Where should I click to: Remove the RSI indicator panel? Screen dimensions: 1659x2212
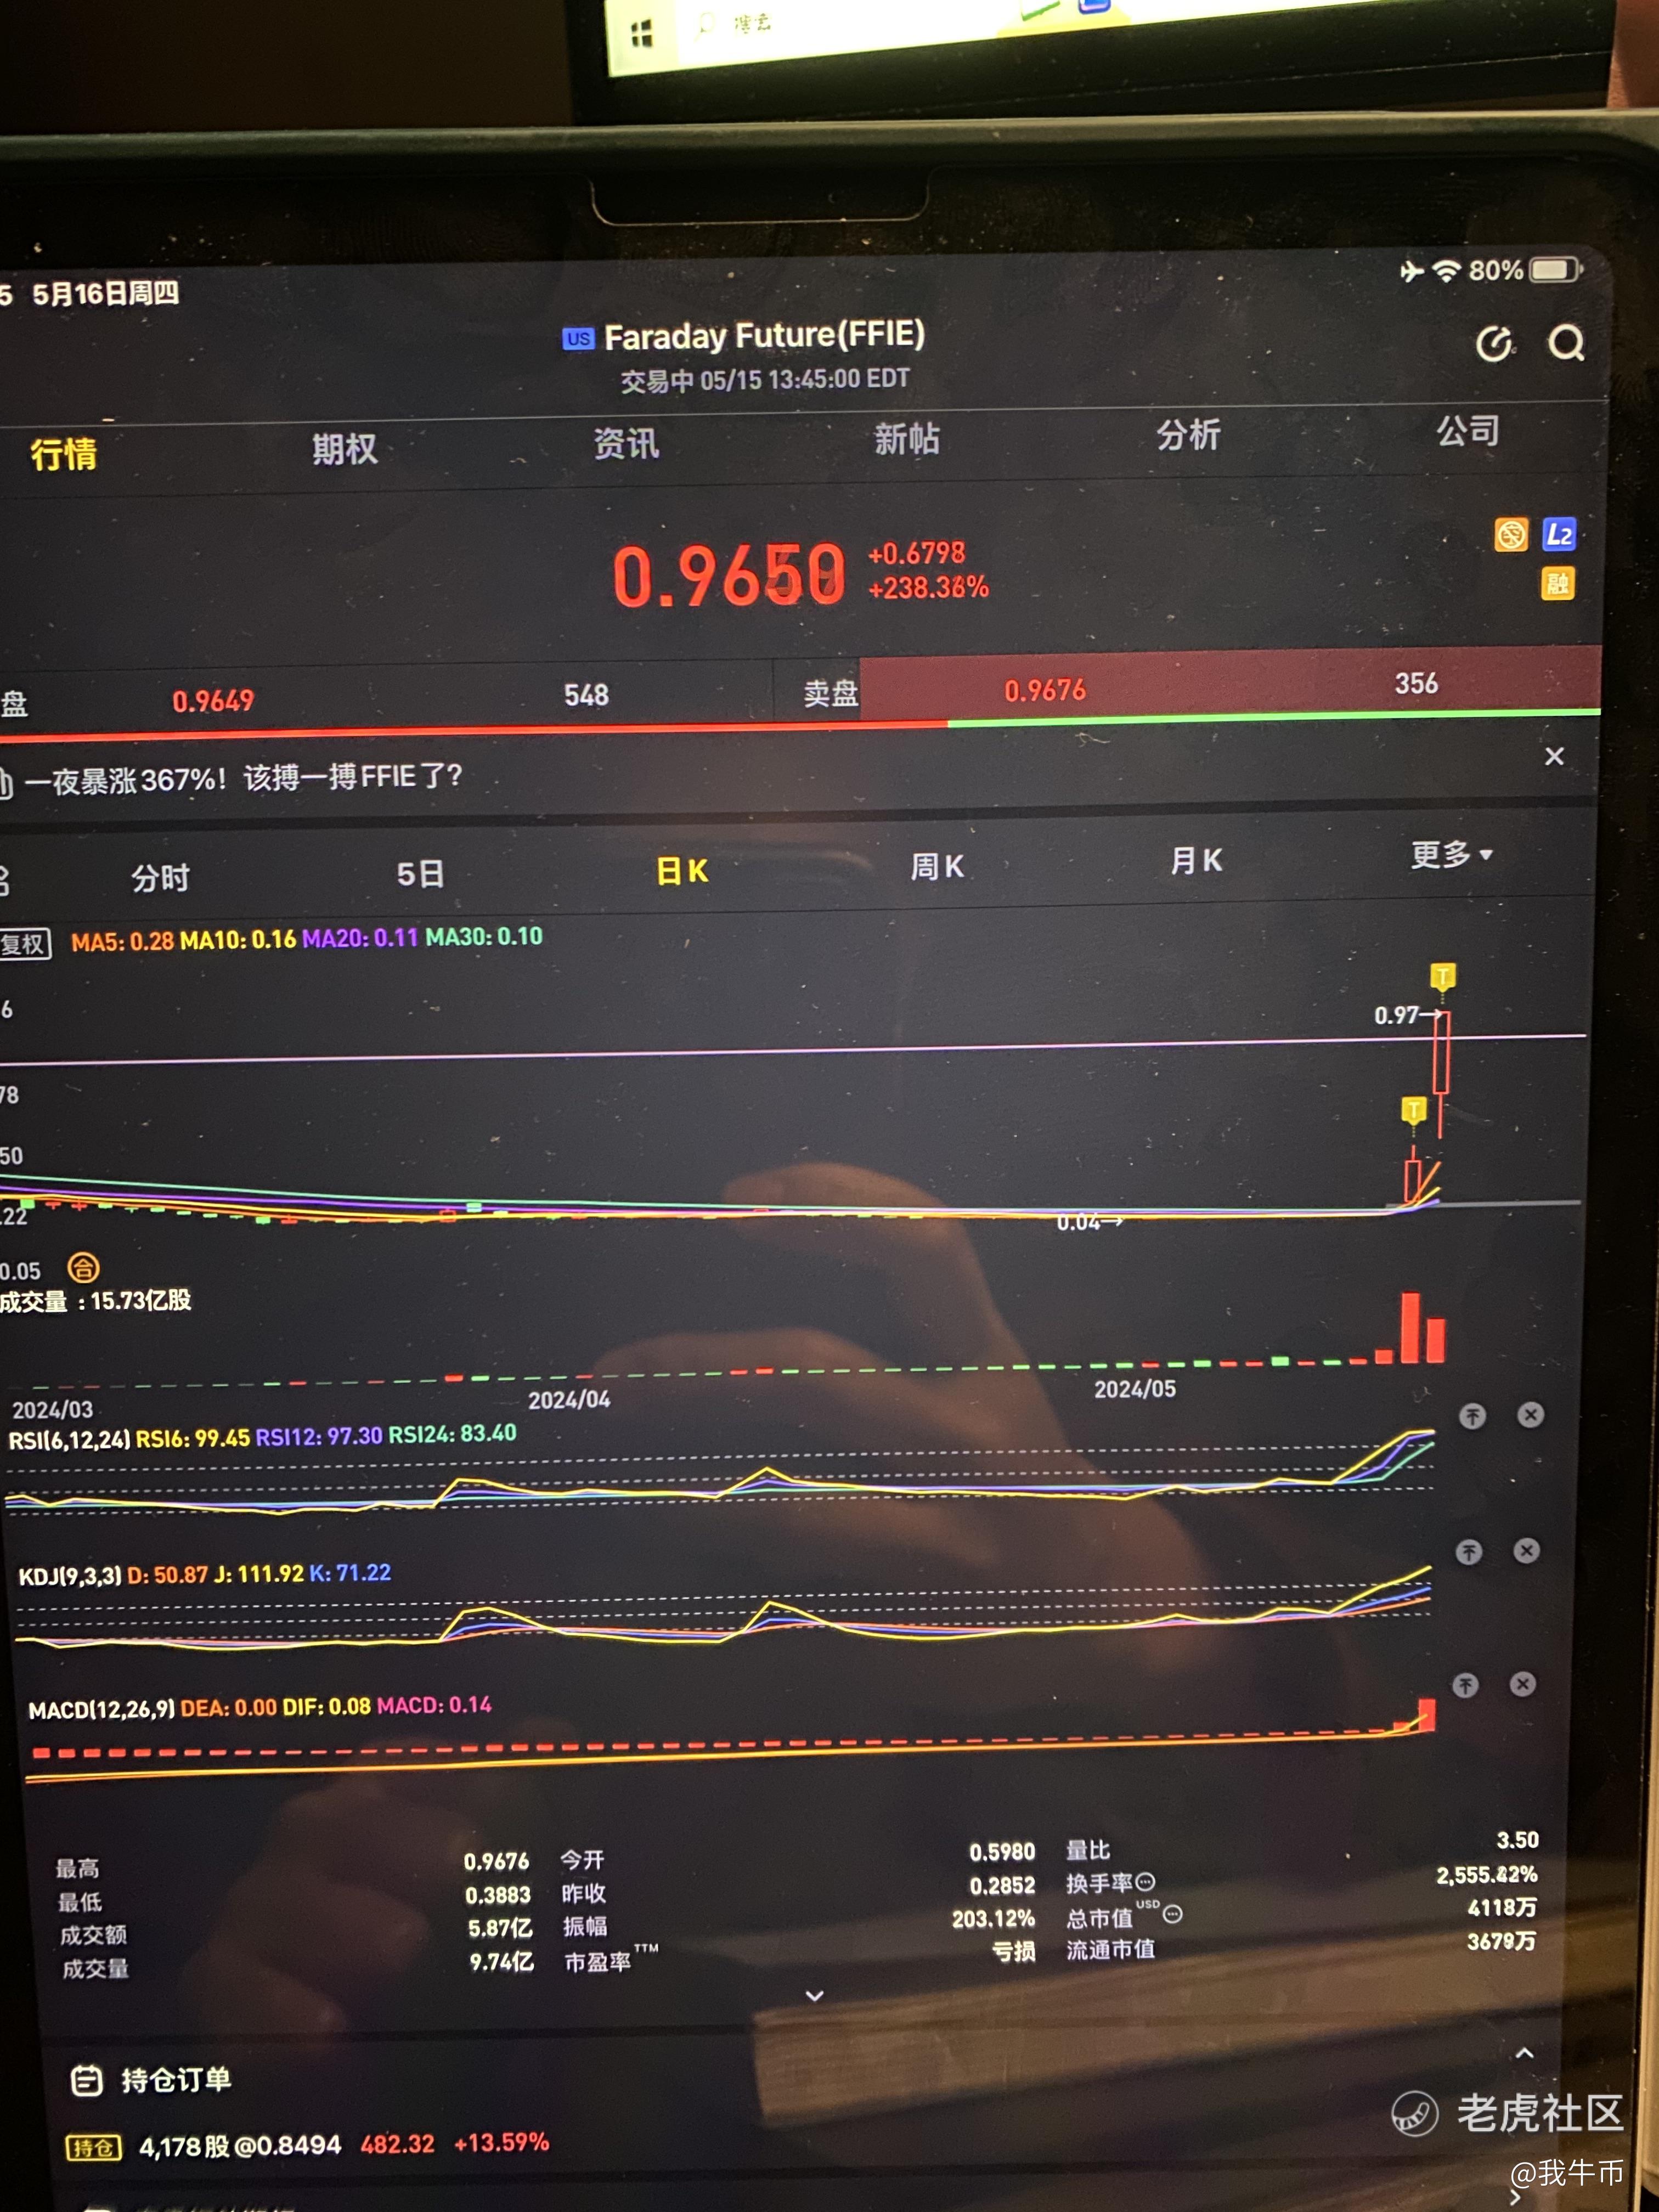(1530, 1415)
